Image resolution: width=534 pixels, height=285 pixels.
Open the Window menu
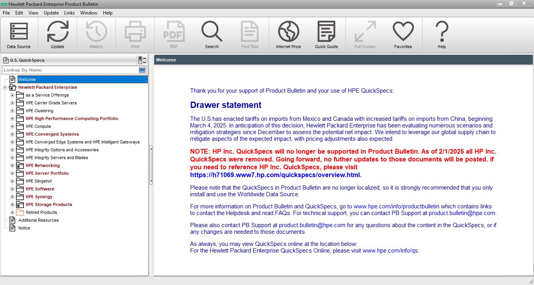[89, 13]
